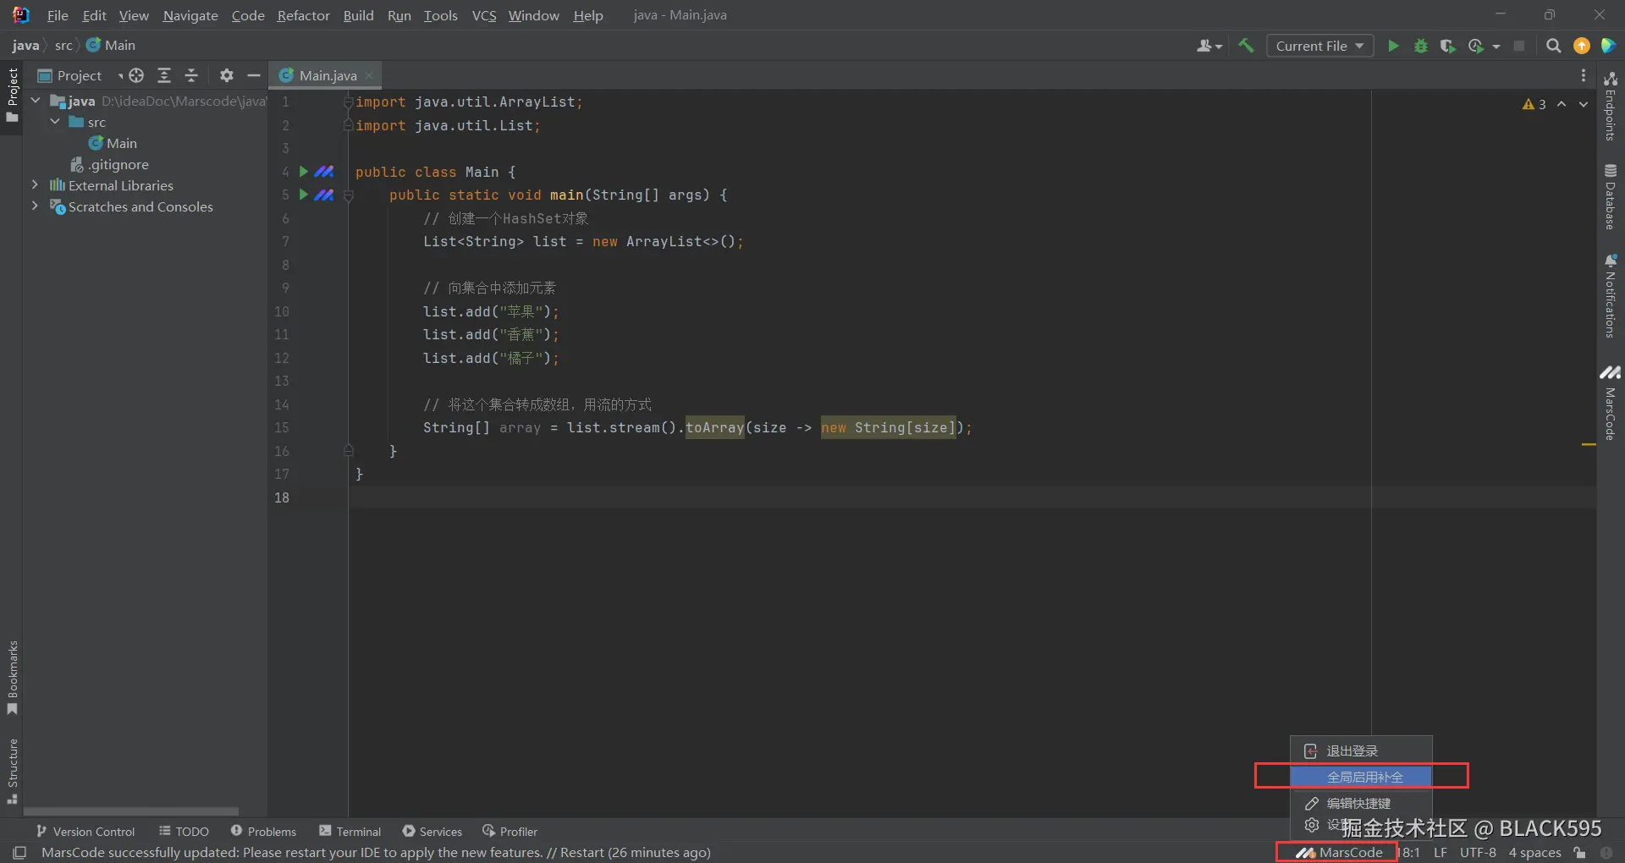Screen dimensions: 1625x863
Task: Choose 退出登录 in the MarsCode popup
Action: pos(1362,750)
